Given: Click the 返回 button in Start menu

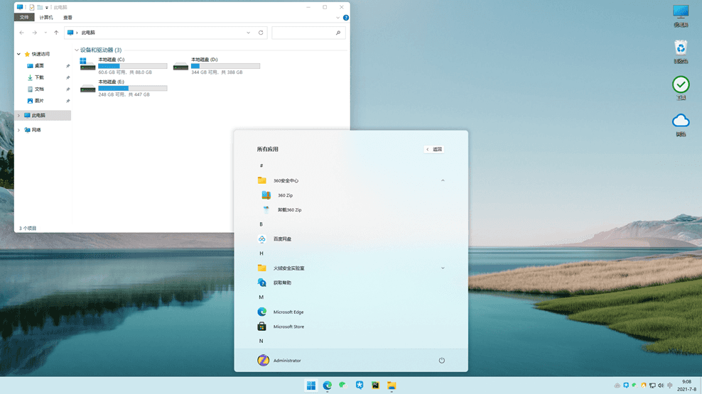Looking at the screenshot, I should pyautogui.click(x=434, y=149).
